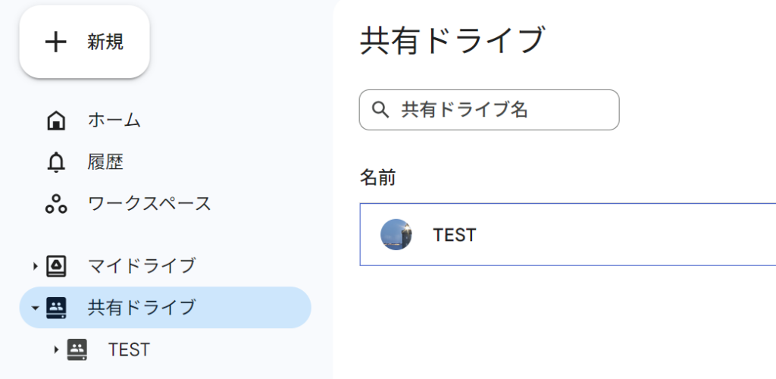This screenshot has height=379, width=776.
Task: Click the TEST drive round thumbnail
Action: pyautogui.click(x=396, y=235)
